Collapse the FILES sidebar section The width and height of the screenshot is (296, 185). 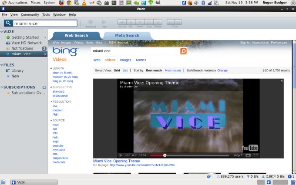[x=2, y=65]
